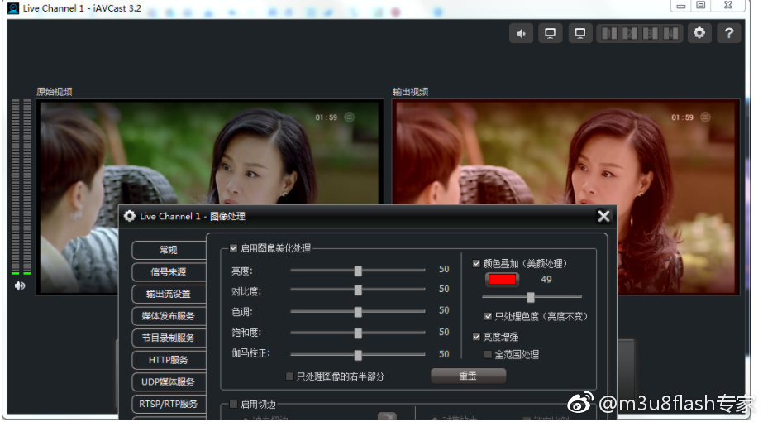The width and height of the screenshot is (763, 422).
Task: Click the 对比度 slider handle
Action: (x=358, y=290)
